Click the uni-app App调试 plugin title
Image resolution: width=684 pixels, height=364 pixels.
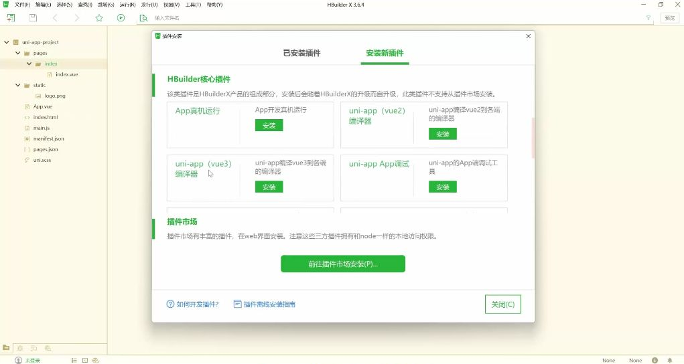379,164
